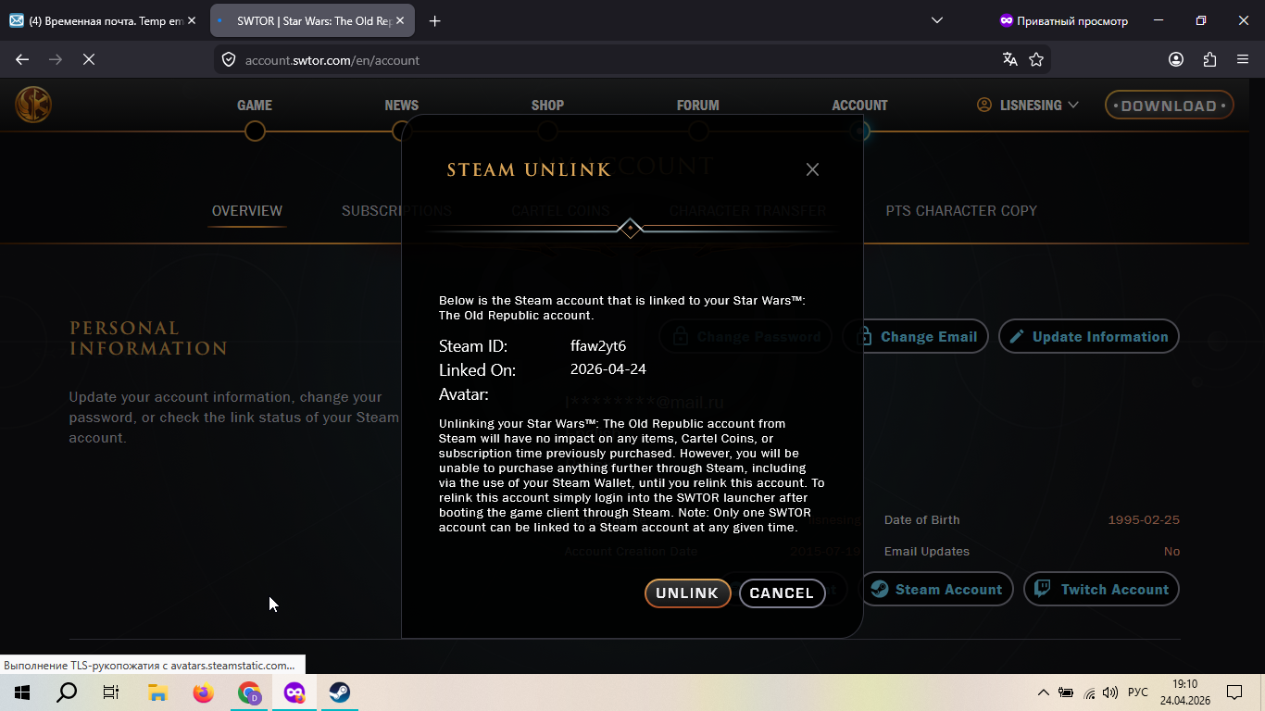The image size is (1265, 711).
Task: Stop page loading with the X icon
Action: (89, 59)
